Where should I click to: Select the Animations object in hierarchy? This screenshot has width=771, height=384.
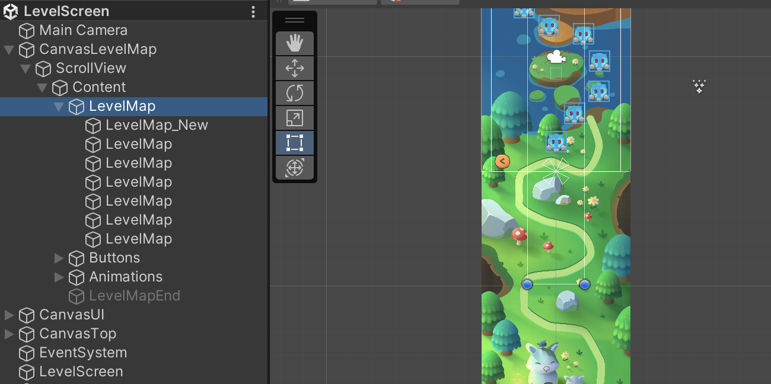tap(126, 277)
